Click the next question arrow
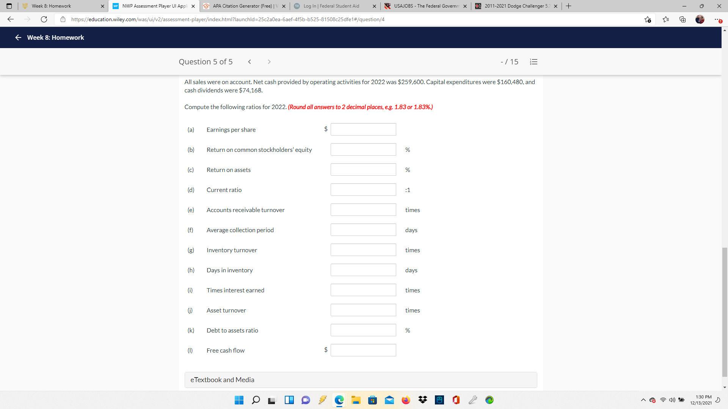 [x=269, y=61]
